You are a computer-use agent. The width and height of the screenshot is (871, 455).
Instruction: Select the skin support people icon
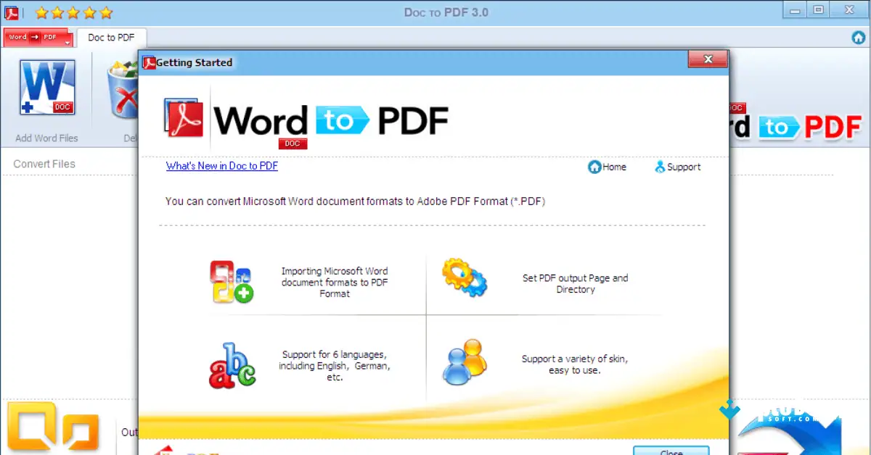465,364
